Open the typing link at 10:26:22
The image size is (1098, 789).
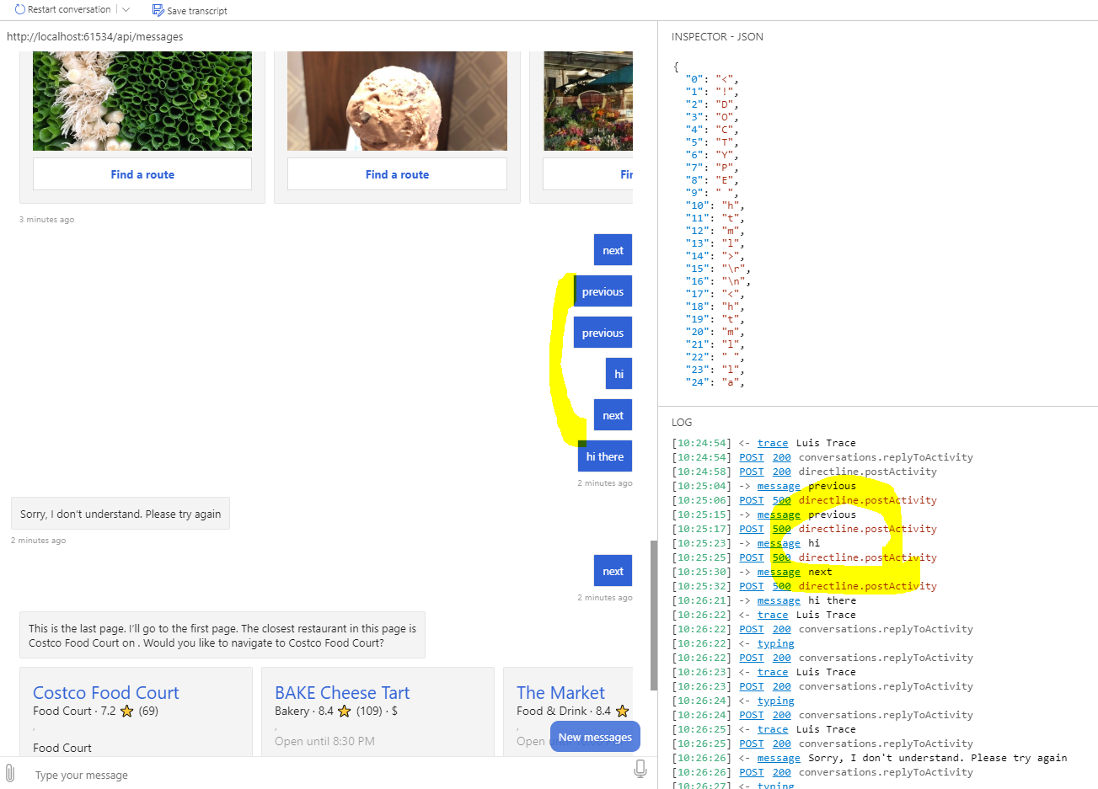[775, 643]
